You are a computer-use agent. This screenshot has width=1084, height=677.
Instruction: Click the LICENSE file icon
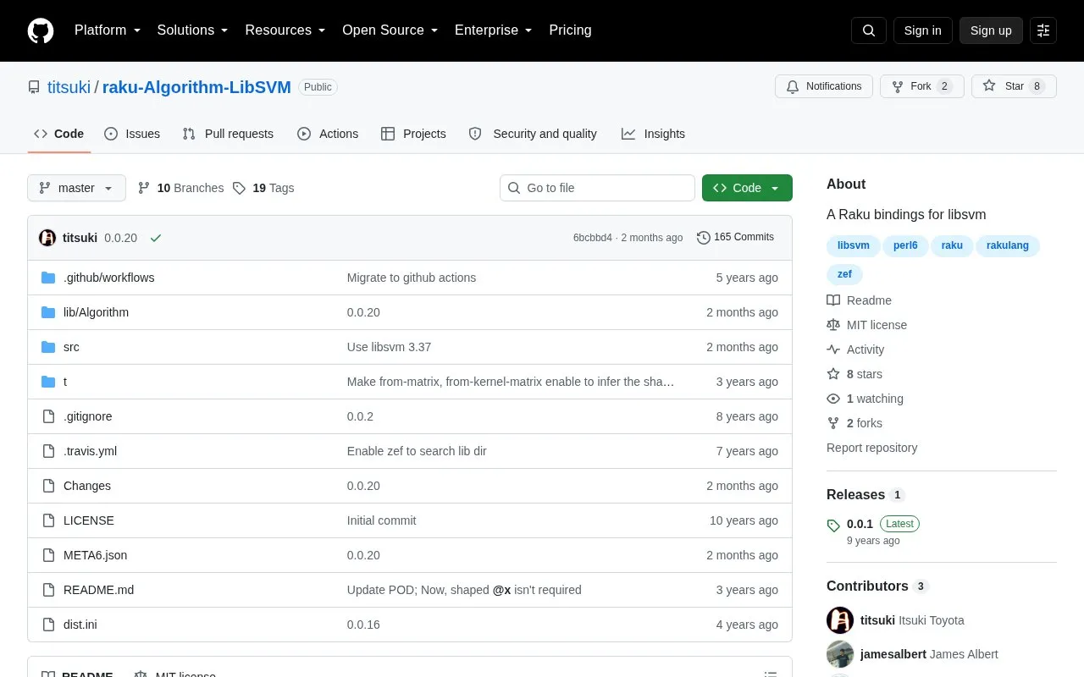pos(48,520)
